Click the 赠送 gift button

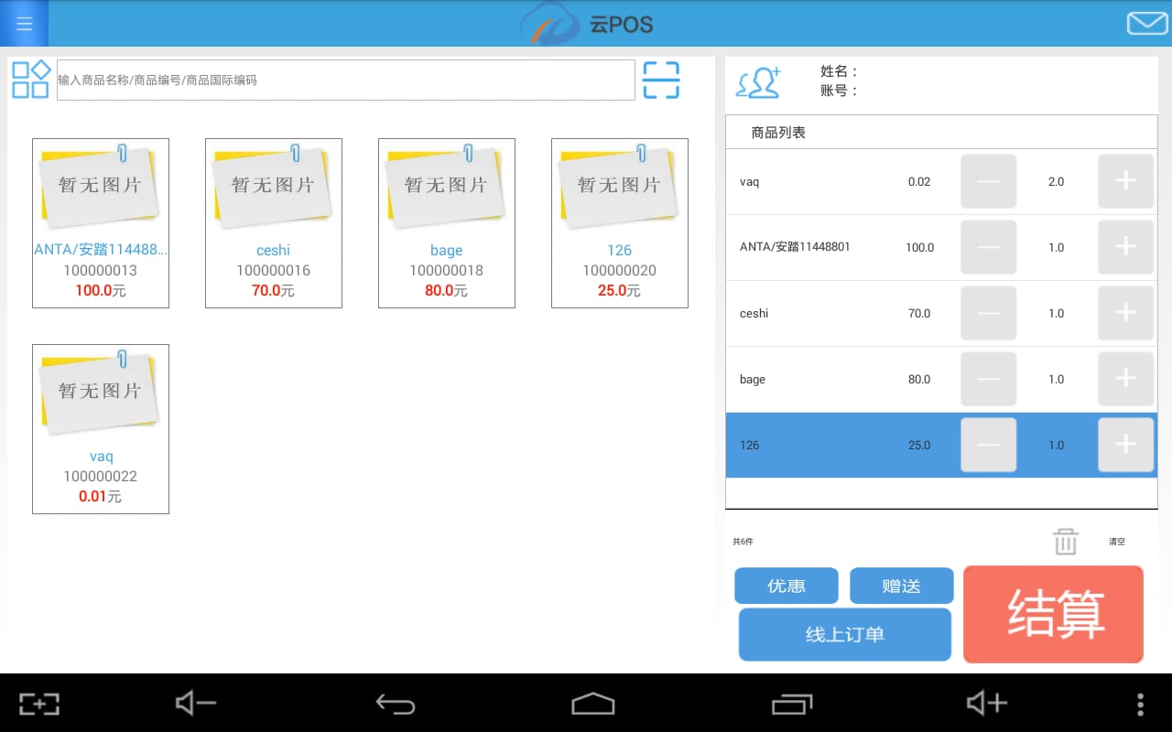click(902, 586)
